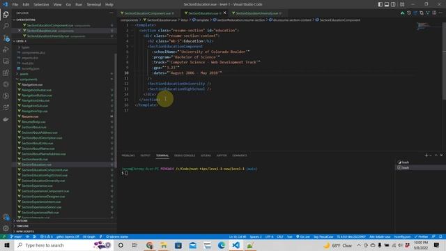Open the Run and Debug view
The image size is (446, 251).
(x=6, y=50)
